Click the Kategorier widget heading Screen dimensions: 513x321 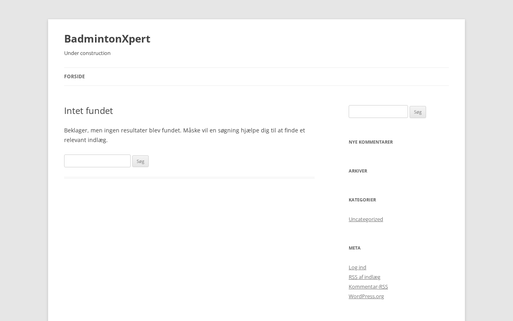pos(362,200)
